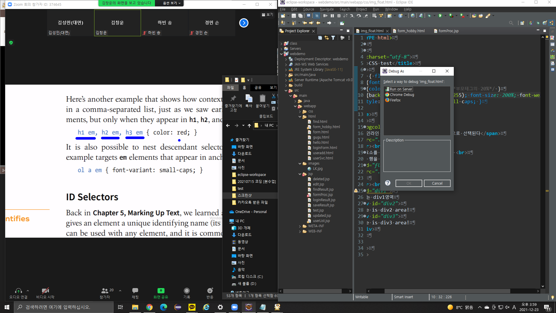Click the green Run launch icon
Screen dimensions: 556x313
pos(440,16)
